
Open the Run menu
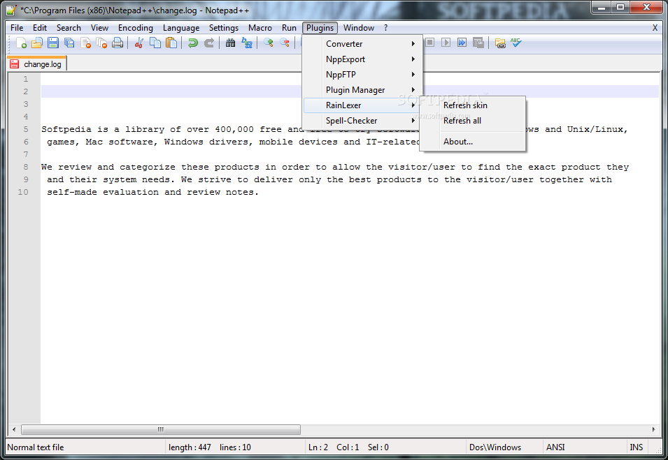point(289,28)
